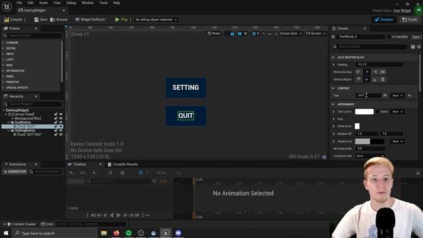The width and height of the screenshot is (423, 238).
Task: Set horizontal alignment to fill
Action: click(x=383, y=72)
